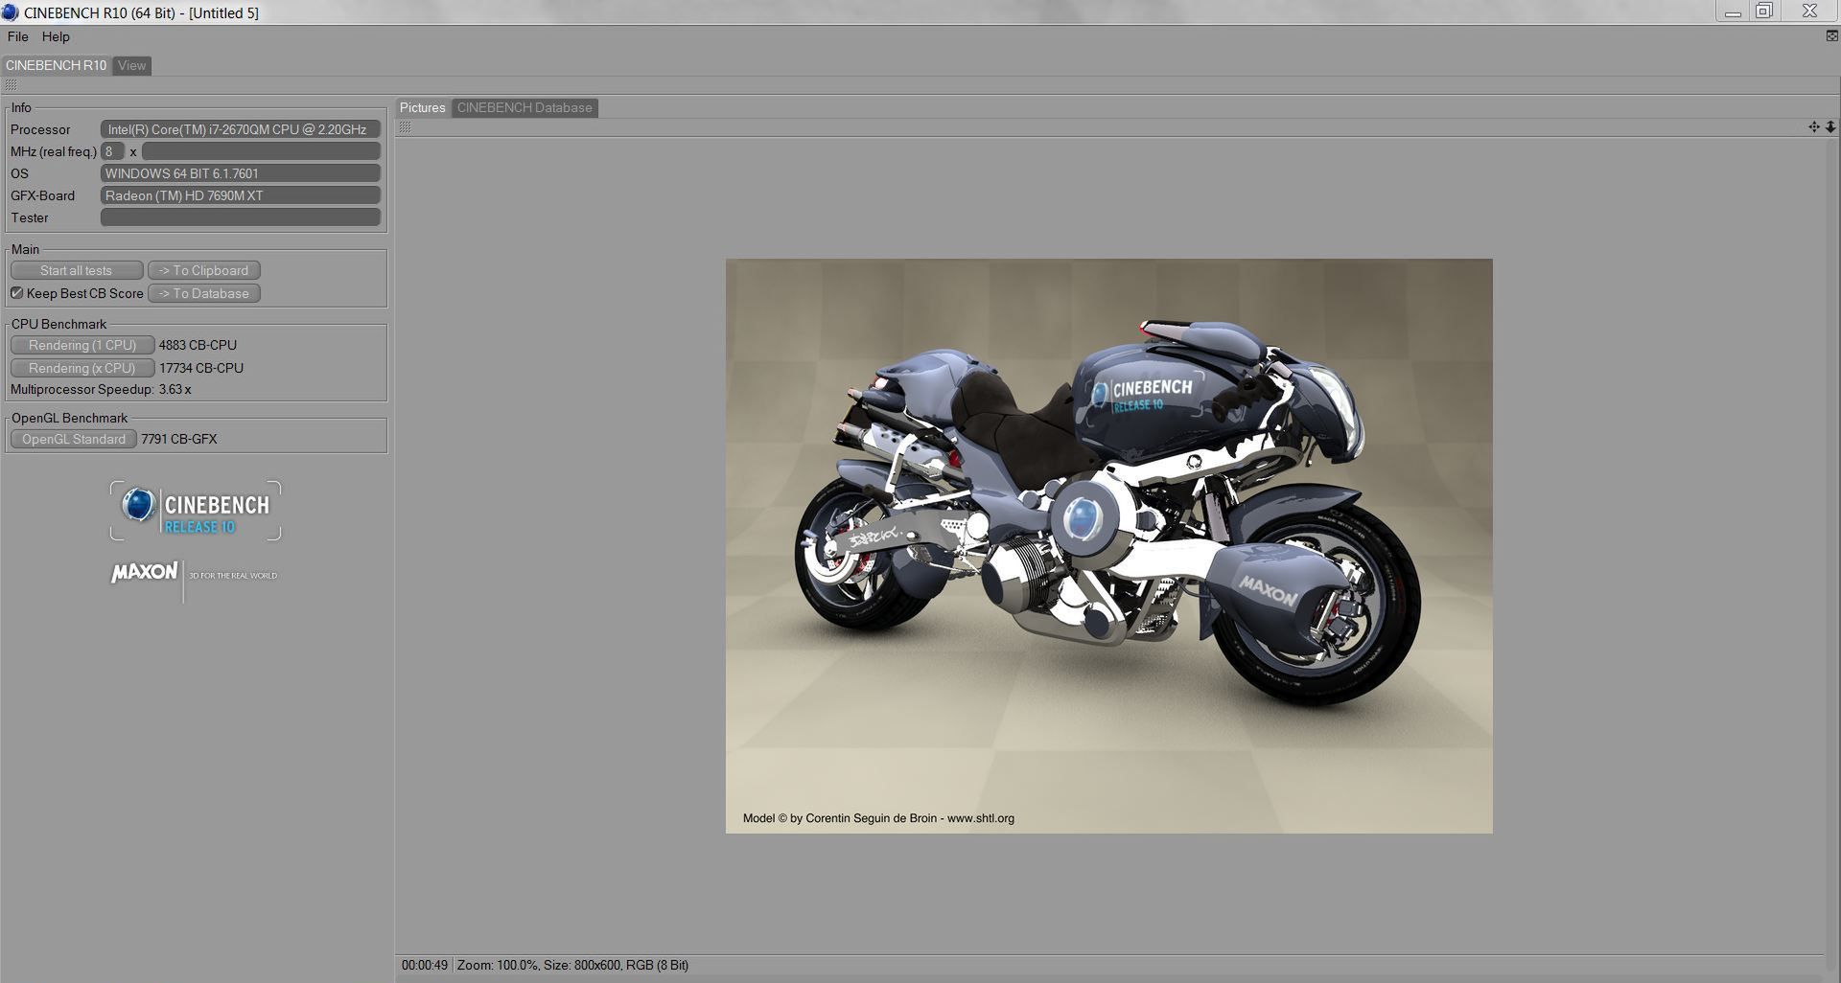Click the CINEBENCH app icon in title bar
The width and height of the screenshot is (1841, 983).
(x=10, y=12)
